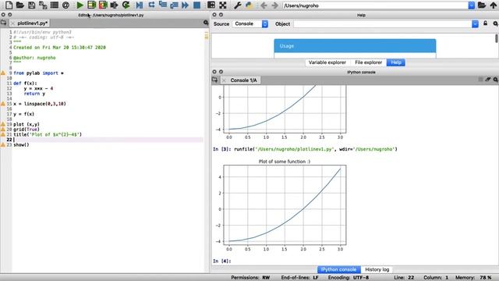This screenshot has width=499, height=281.
Task: Open the PYTHONPATH manager python icon
Action: [x=249, y=5]
